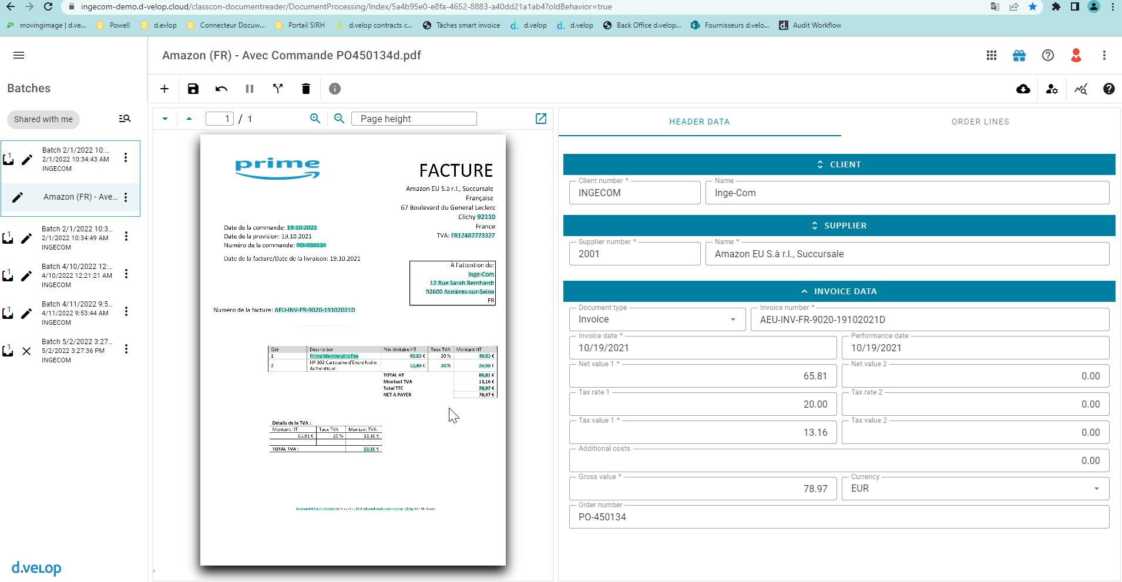The image size is (1122, 582).
Task: Click Invoice date field 10/19/2021
Action: click(703, 348)
